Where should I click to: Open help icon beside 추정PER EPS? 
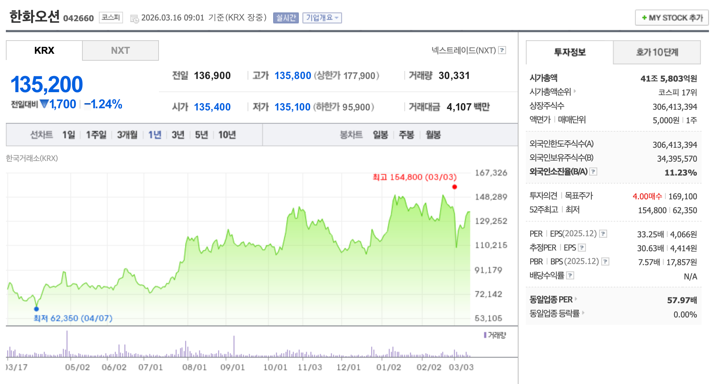(x=582, y=248)
